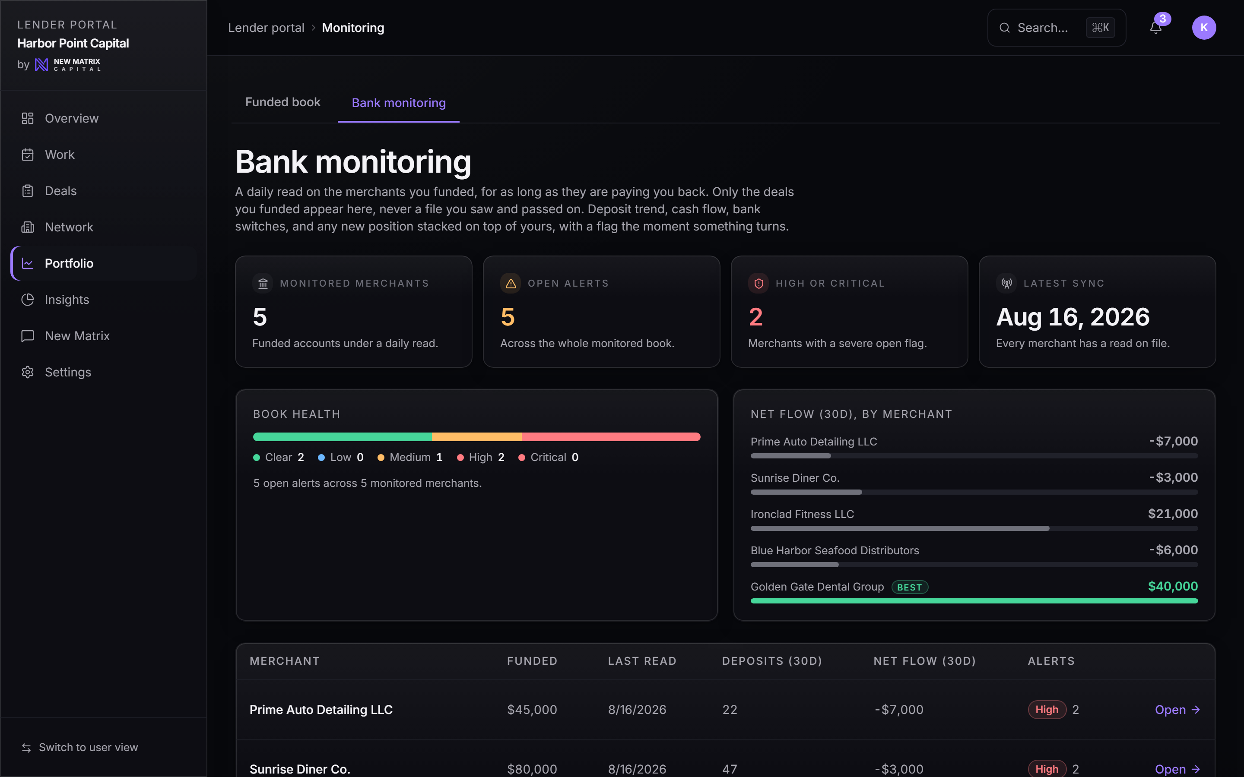Image resolution: width=1244 pixels, height=777 pixels.
Task: Click the Deals clipboard icon in sidebar
Action: 28,191
